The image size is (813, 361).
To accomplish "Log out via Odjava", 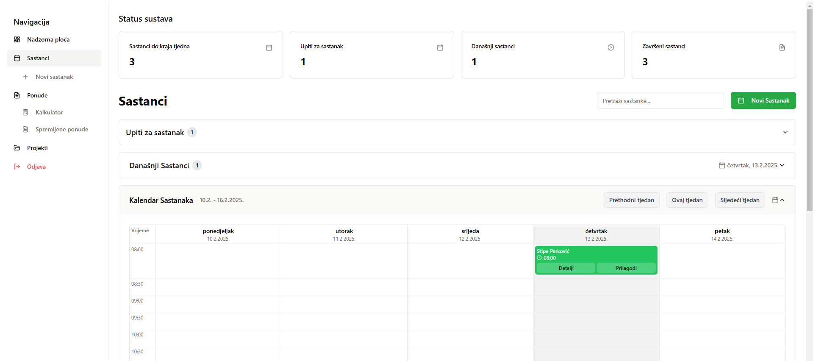I will [x=54, y=167].
